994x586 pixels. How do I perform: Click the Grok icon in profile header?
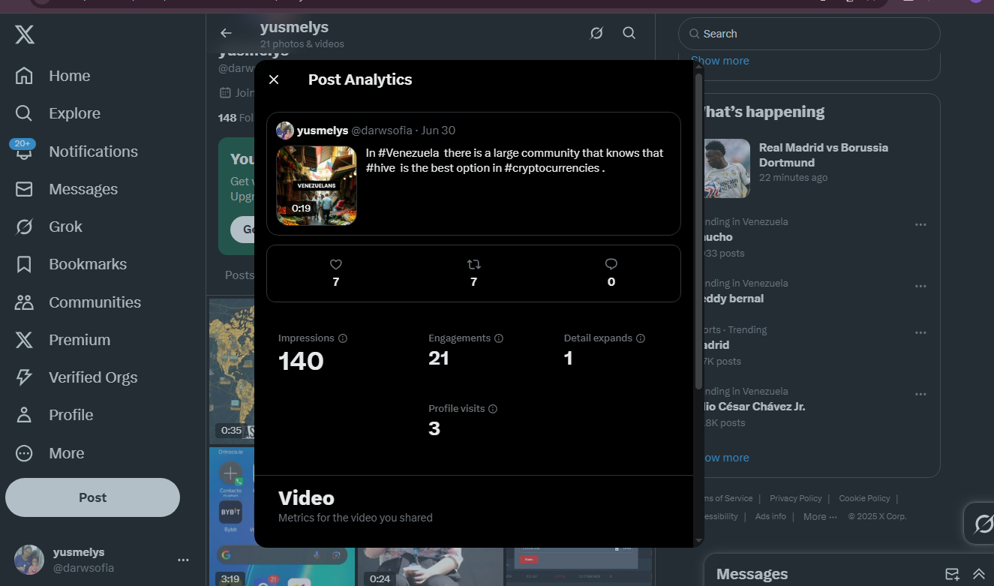coord(596,33)
